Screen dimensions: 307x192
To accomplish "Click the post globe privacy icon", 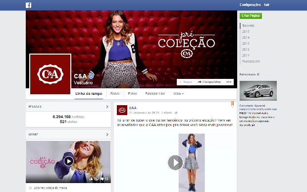I will coord(176,113).
